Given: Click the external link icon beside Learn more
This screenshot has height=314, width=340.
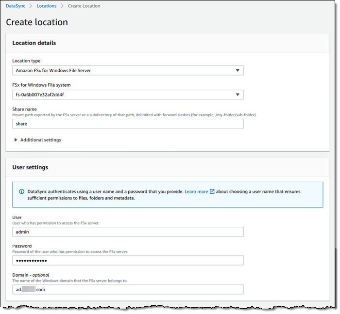Looking at the screenshot, I should [212, 191].
